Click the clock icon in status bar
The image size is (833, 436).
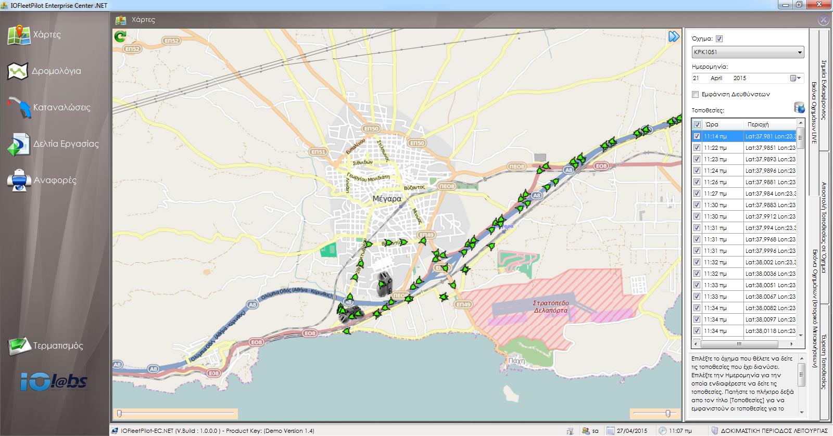pos(662,431)
